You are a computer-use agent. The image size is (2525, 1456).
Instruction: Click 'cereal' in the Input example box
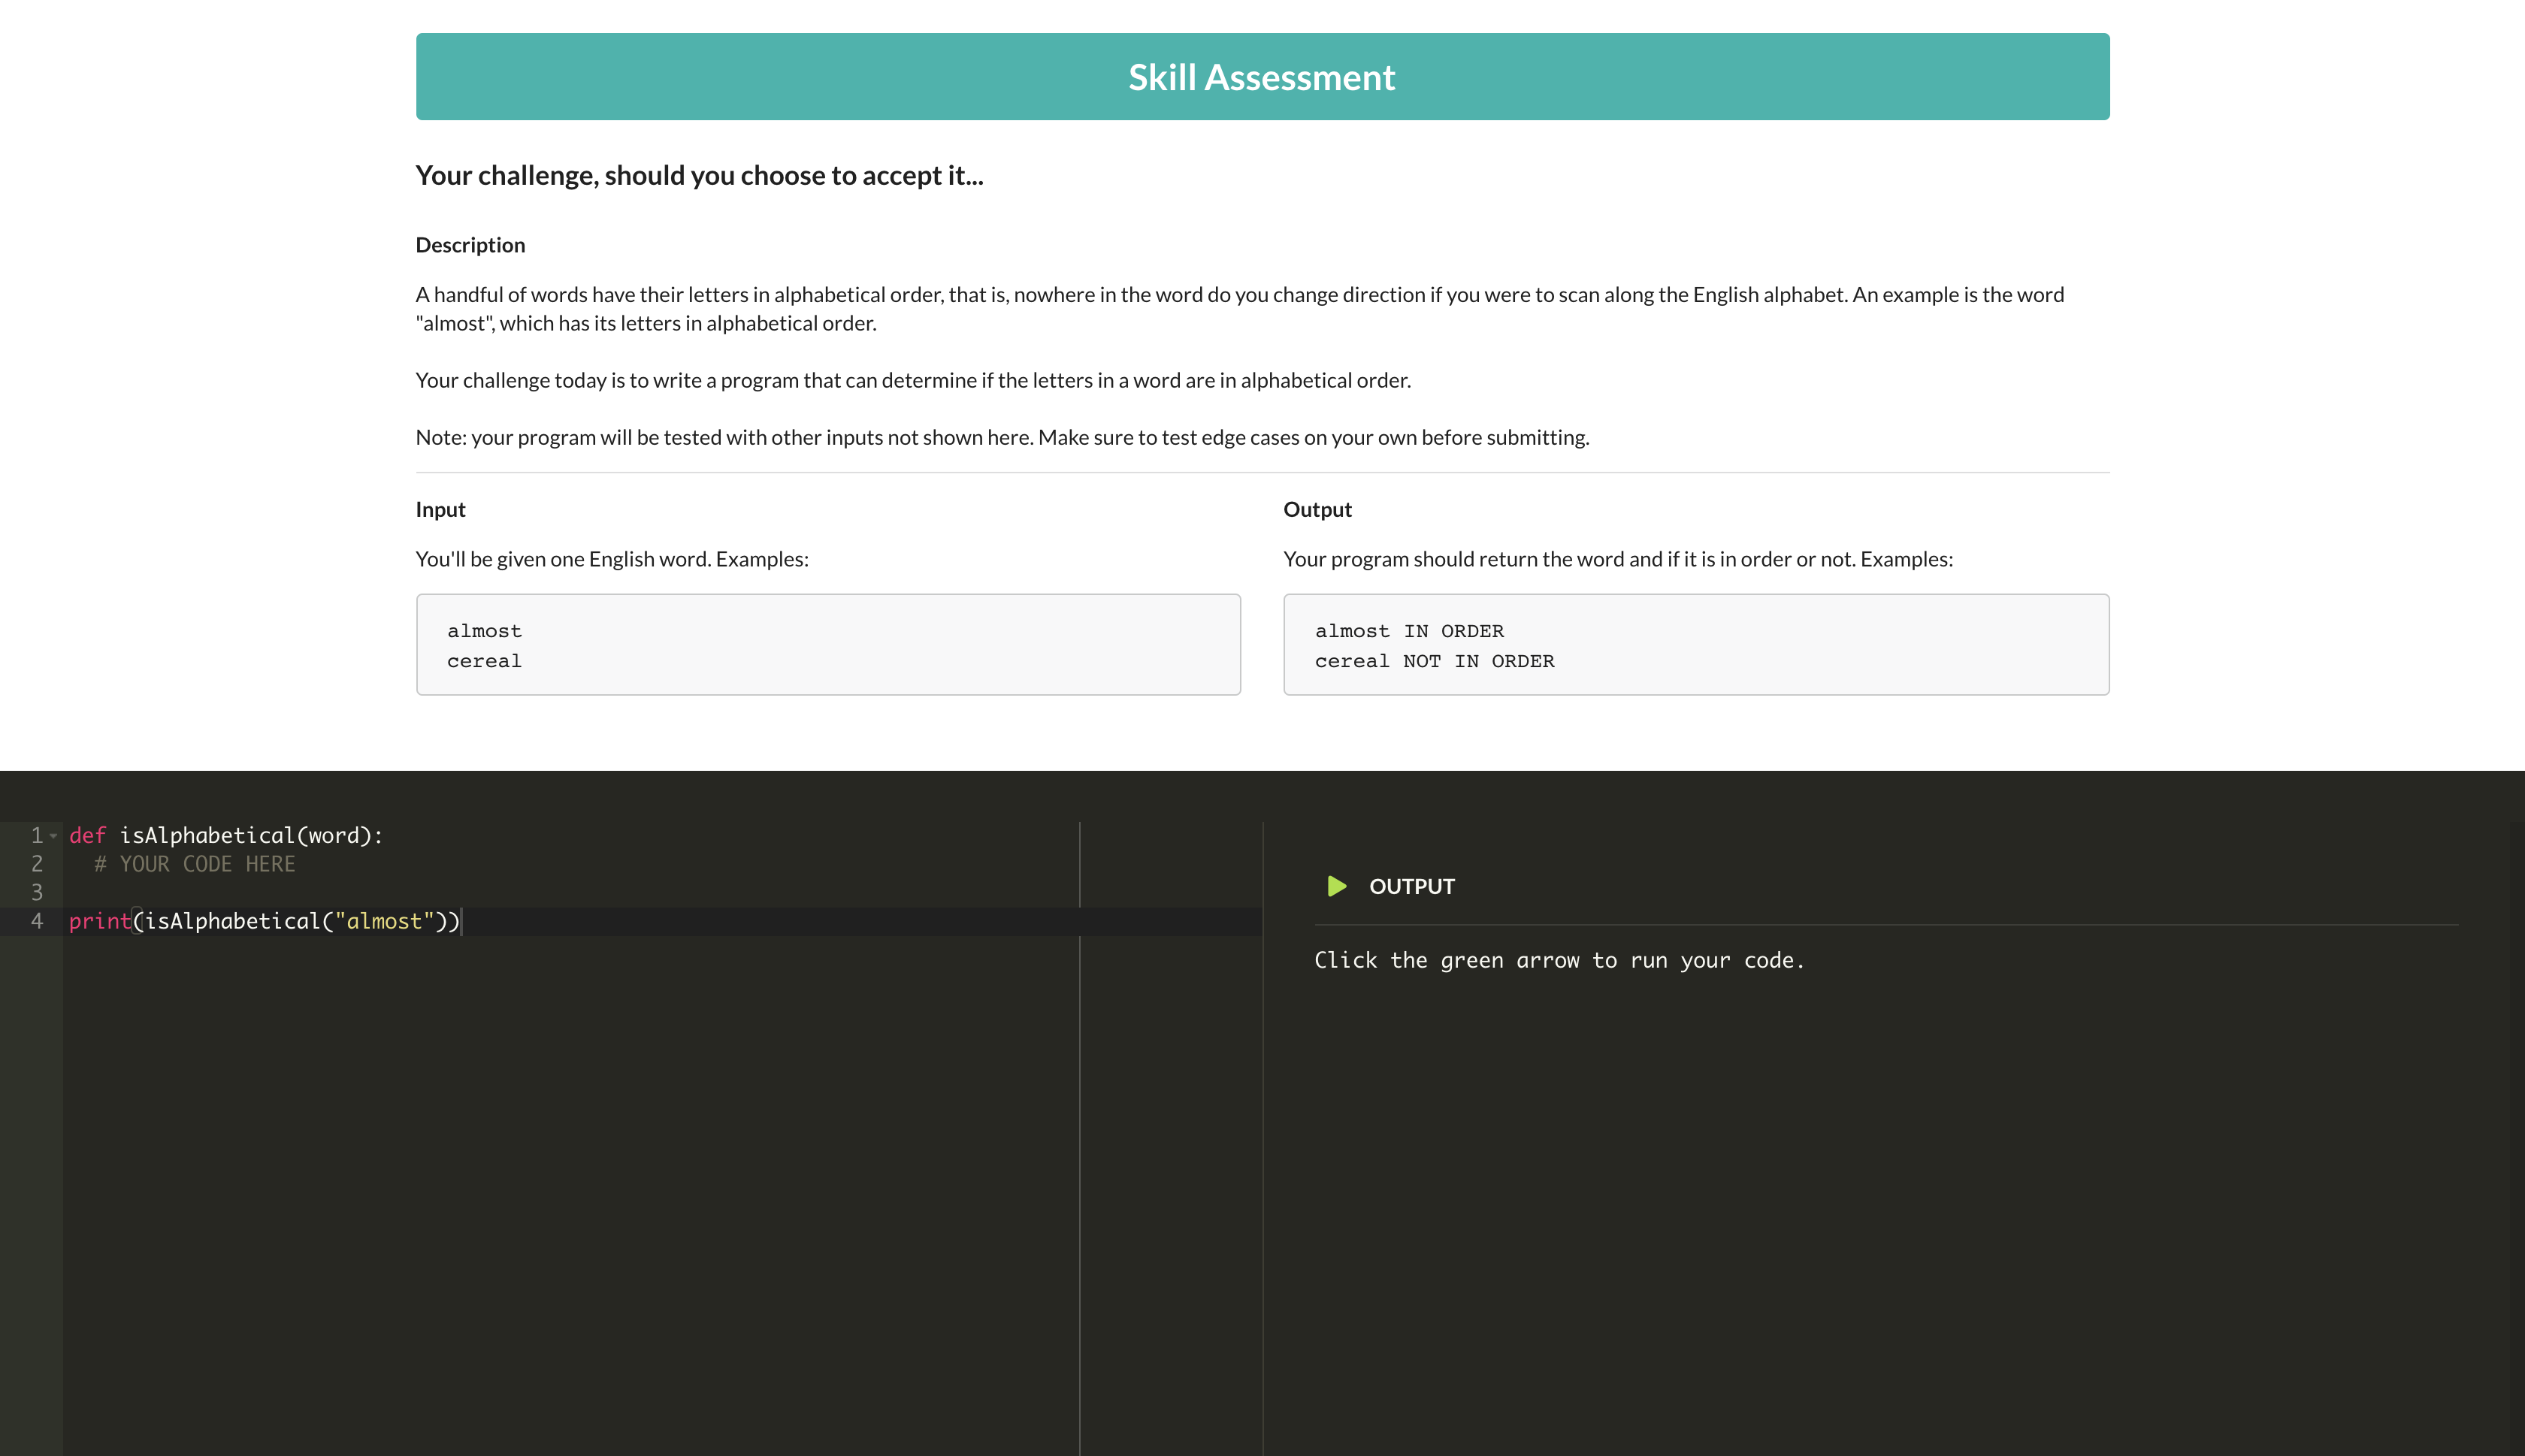pyautogui.click(x=484, y=661)
